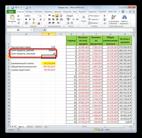Click the zoom in plus button
Screen dimensions: 142x138
click(131, 130)
